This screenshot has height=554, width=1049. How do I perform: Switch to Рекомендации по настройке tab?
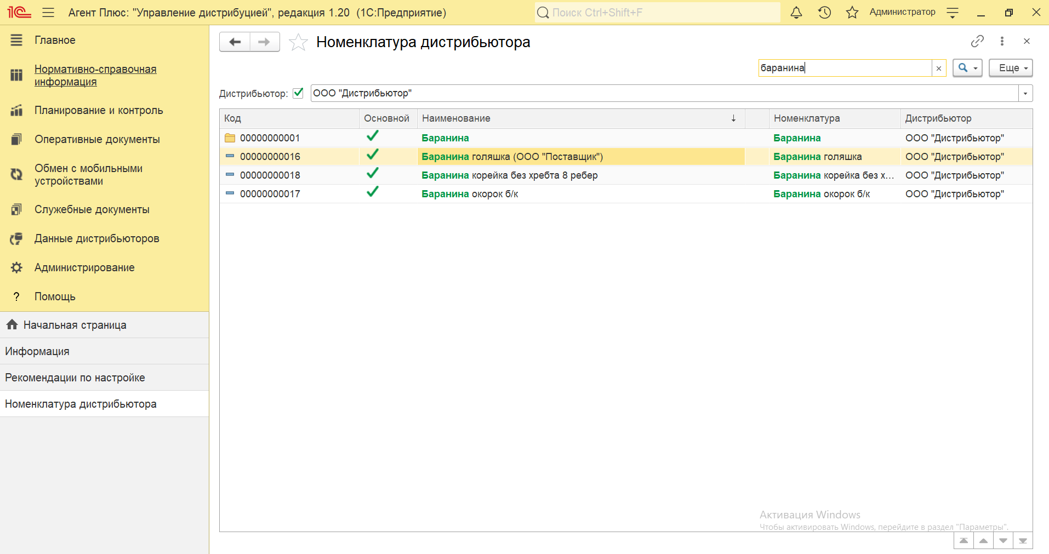pyautogui.click(x=104, y=378)
